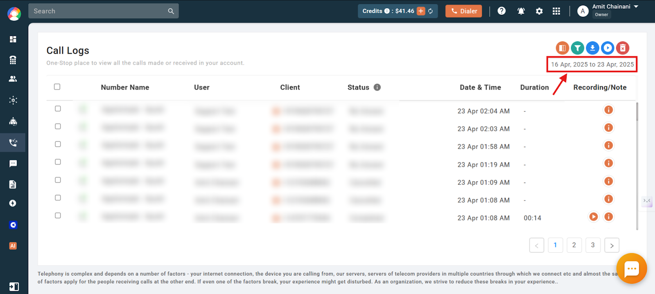Tick the select-all checkbox in table header

[x=57, y=87]
